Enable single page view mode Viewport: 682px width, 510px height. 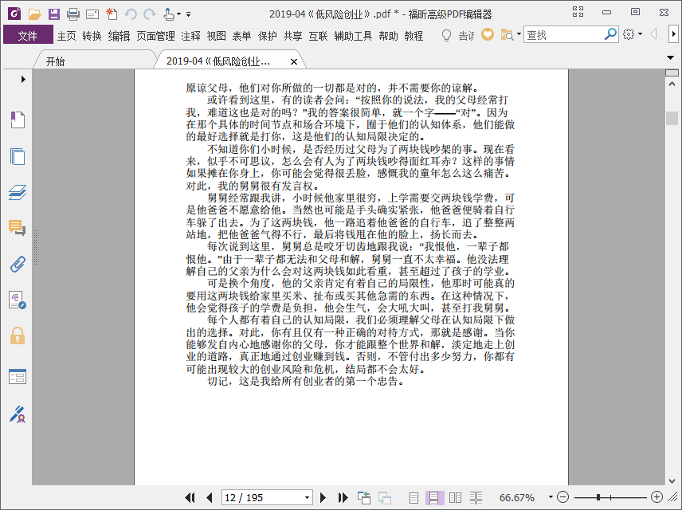414,497
